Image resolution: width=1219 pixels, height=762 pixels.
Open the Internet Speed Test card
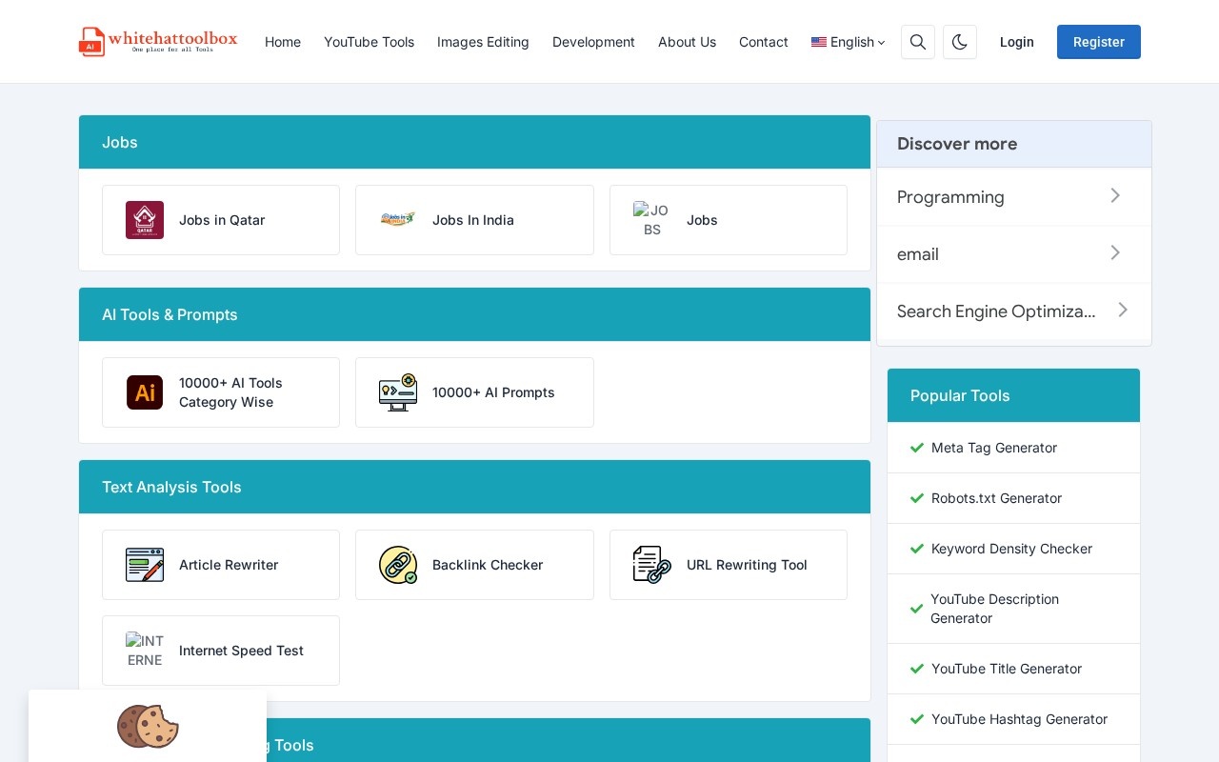point(221,651)
